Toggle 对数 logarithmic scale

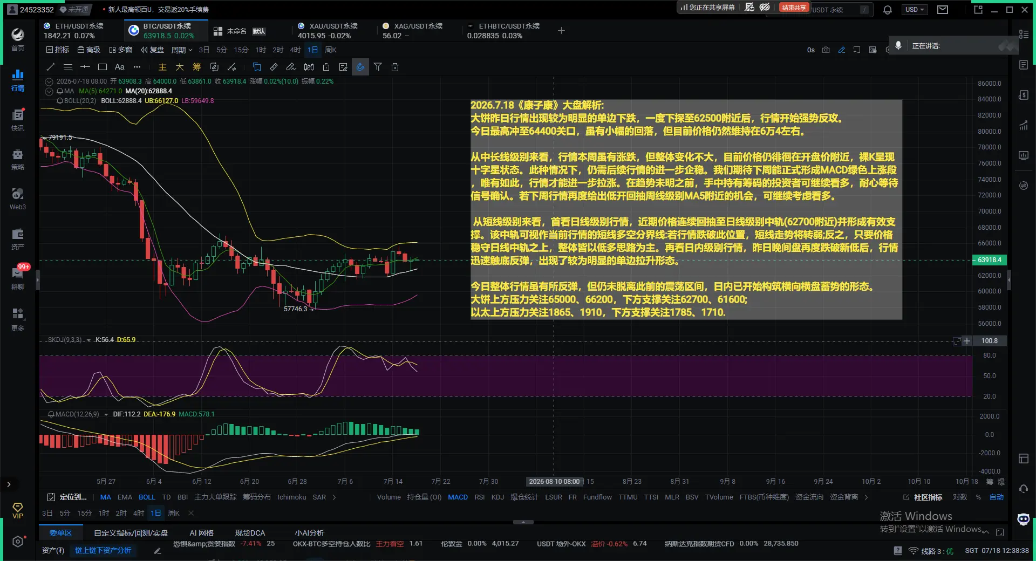[x=960, y=497]
